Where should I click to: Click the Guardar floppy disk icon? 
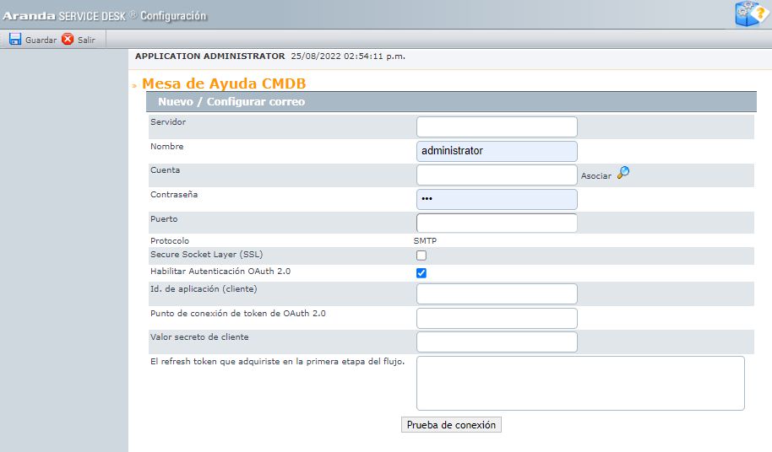coord(15,40)
